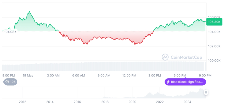This screenshot has height=105, width=225.
Task: Click the green 105.39K current price tag
Action: pos(214,22)
